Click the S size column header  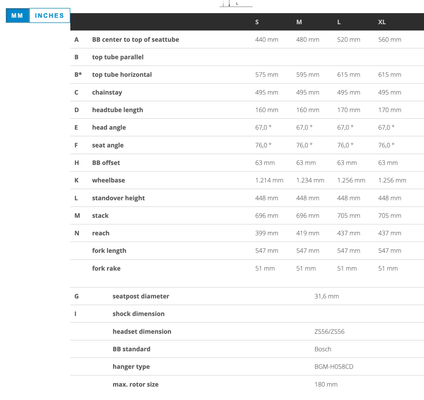257,22
